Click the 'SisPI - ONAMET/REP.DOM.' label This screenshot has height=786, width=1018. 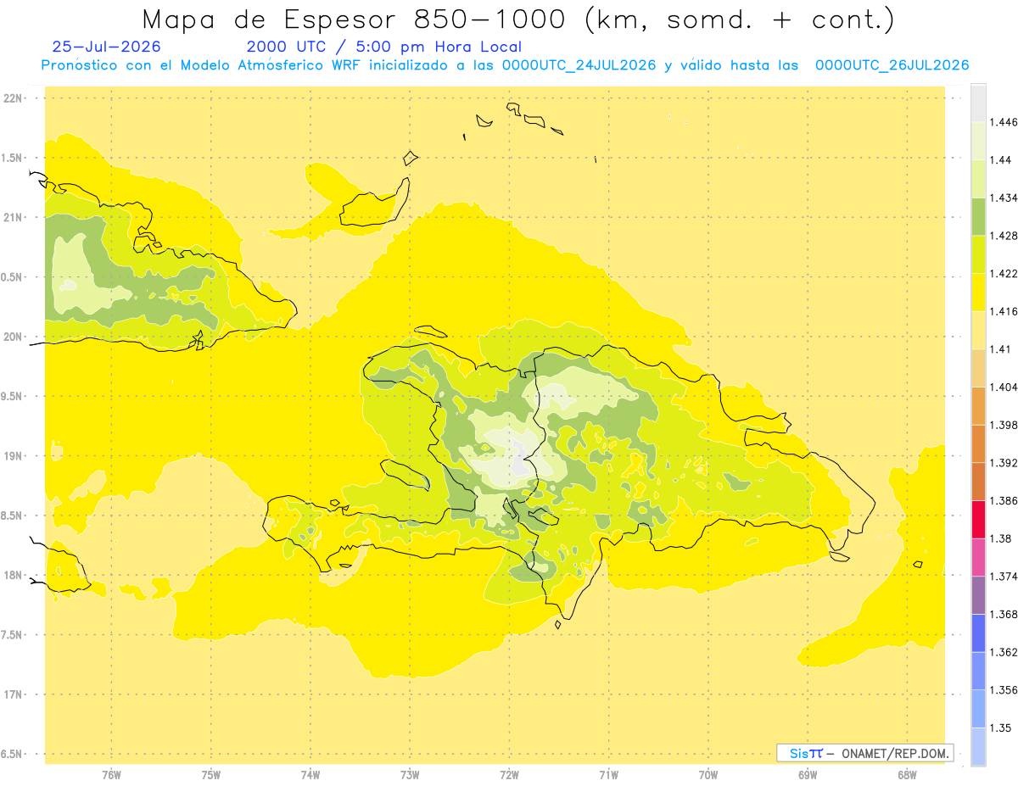tap(865, 753)
